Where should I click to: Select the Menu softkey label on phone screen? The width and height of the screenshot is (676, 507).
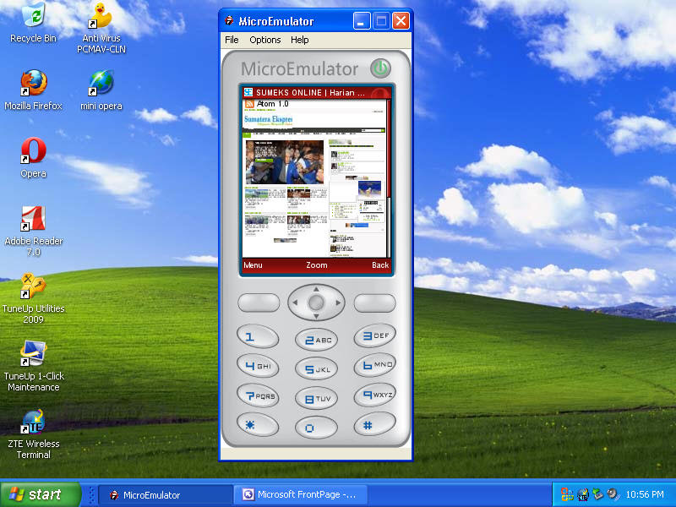[x=253, y=265]
